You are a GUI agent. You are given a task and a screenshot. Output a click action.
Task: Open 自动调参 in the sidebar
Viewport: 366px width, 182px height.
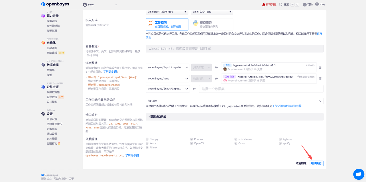pos(52,48)
